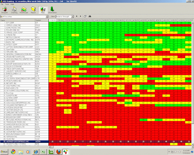Image resolution: width=194 pixels, height=155 pixels.
Task: Open the File menu
Action: coord(2,4)
